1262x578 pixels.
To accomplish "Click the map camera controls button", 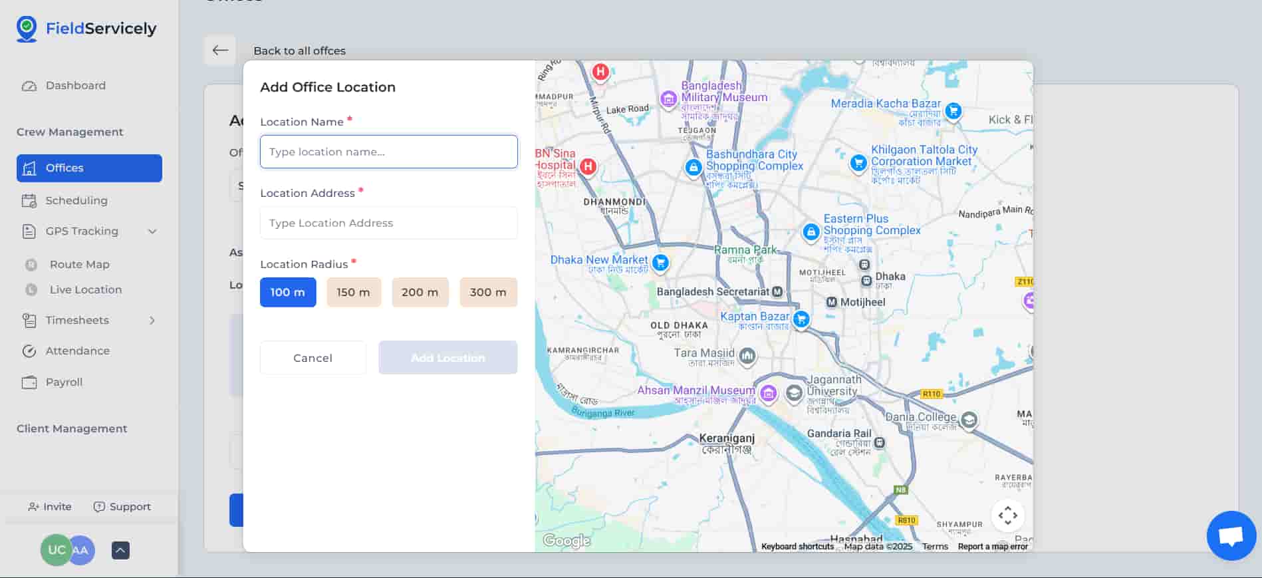I will coord(1008,515).
